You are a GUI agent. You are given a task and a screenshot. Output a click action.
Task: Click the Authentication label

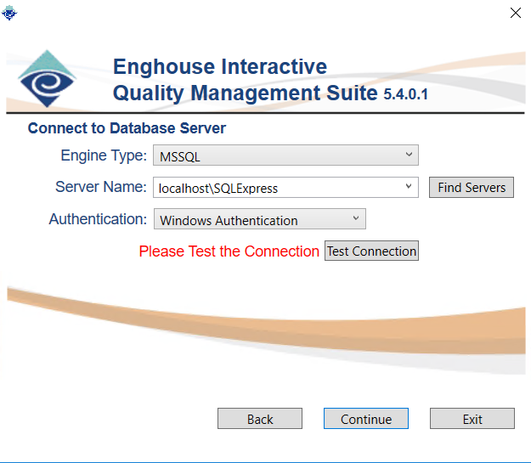click(98, 219)
